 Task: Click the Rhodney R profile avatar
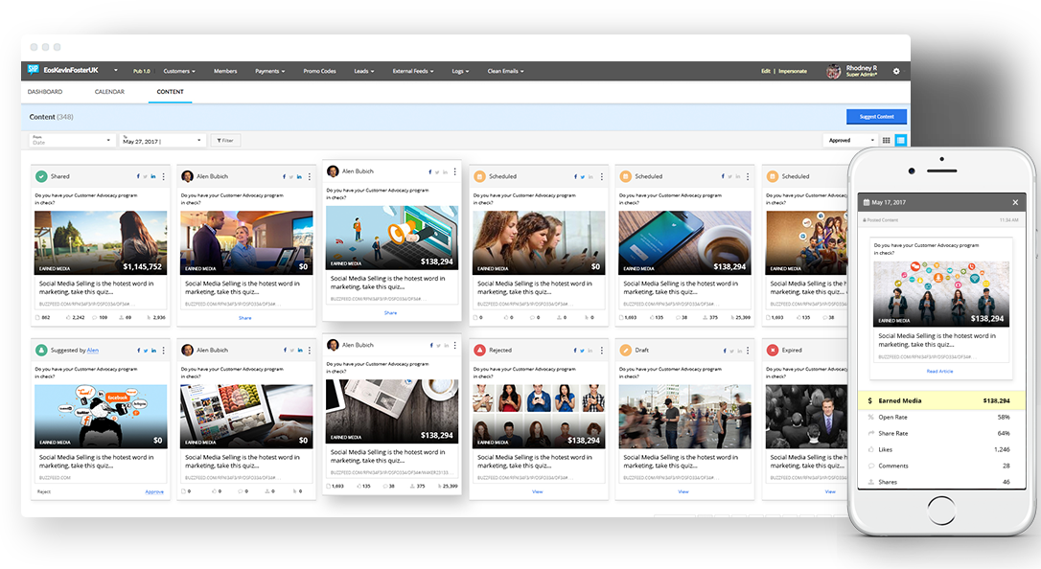click(x=833, y=71)
